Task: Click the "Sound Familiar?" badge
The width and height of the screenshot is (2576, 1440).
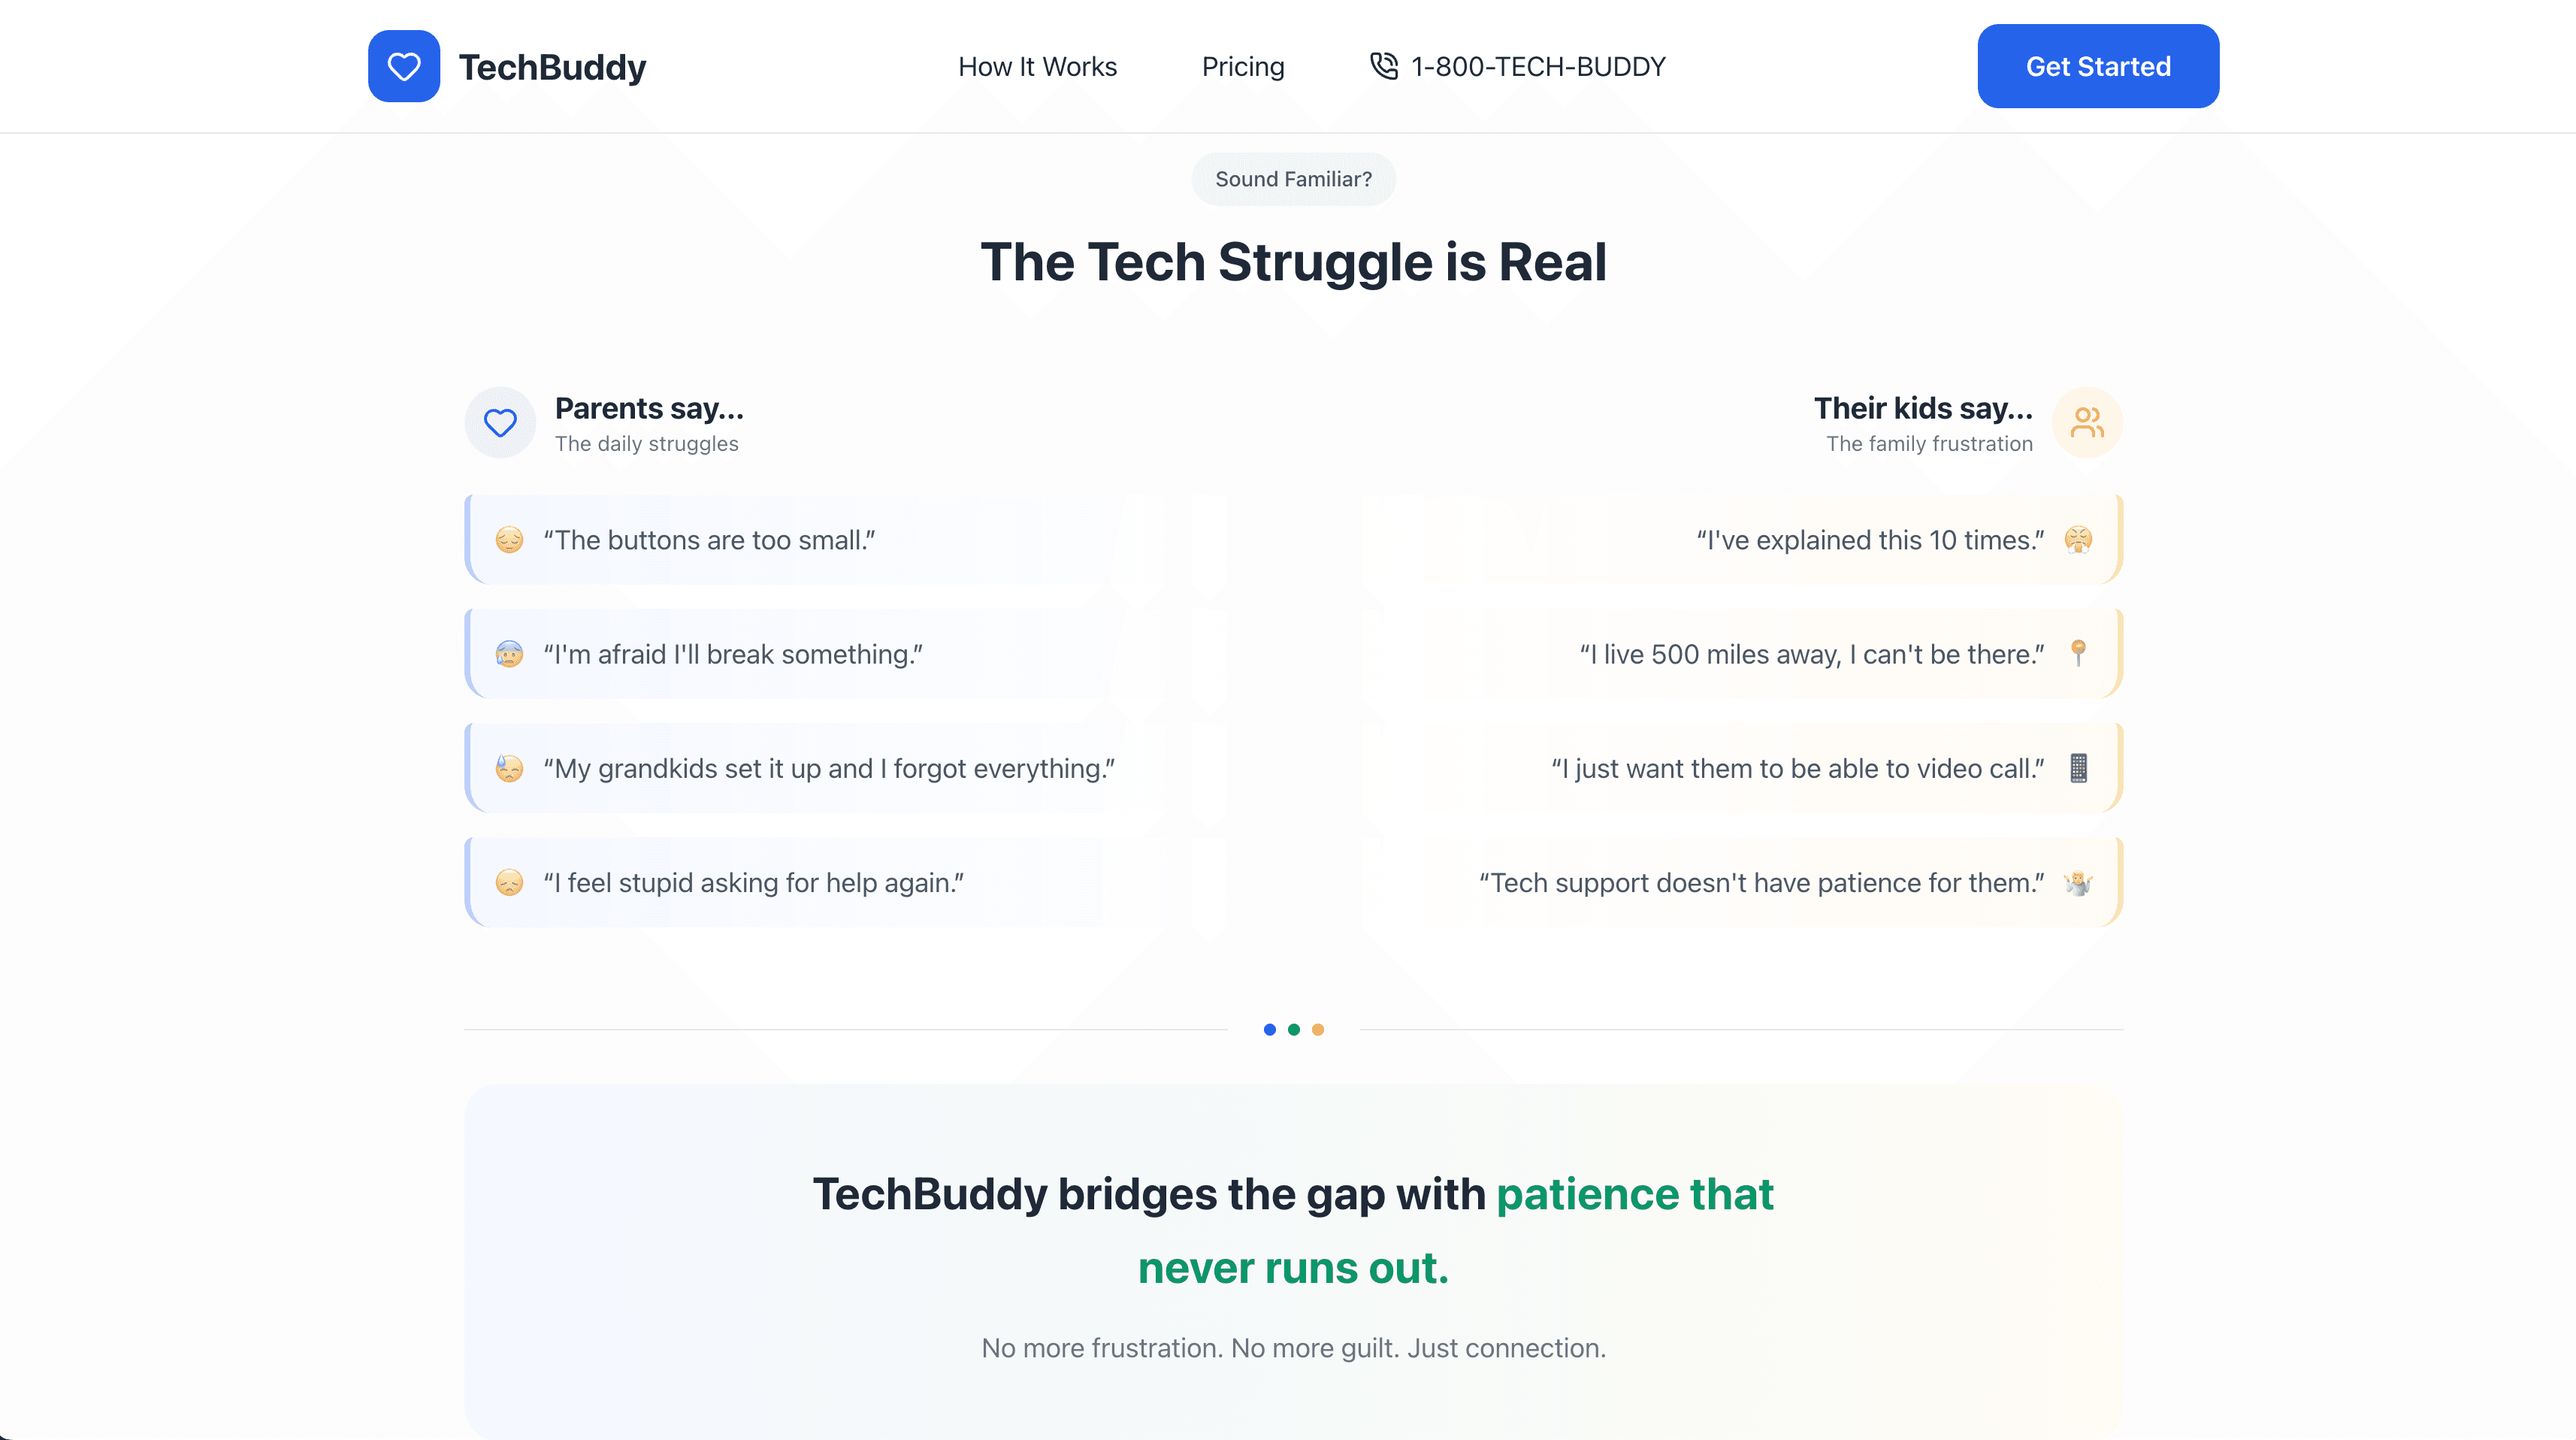Action: pos(1294,179)
